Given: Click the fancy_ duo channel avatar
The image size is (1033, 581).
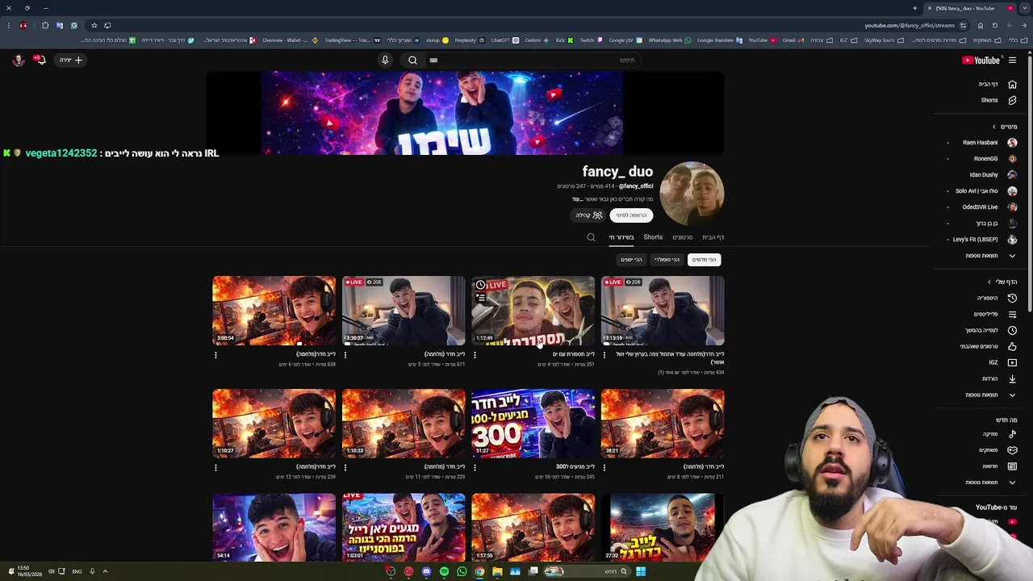Looking at the screenshot, I should (x=692, y=194).
